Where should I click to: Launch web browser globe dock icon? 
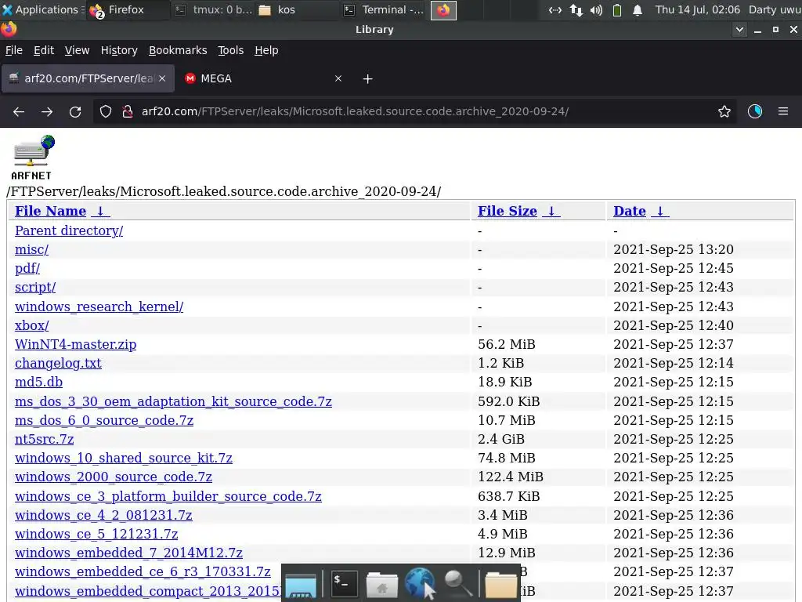[x=420, y=583]
